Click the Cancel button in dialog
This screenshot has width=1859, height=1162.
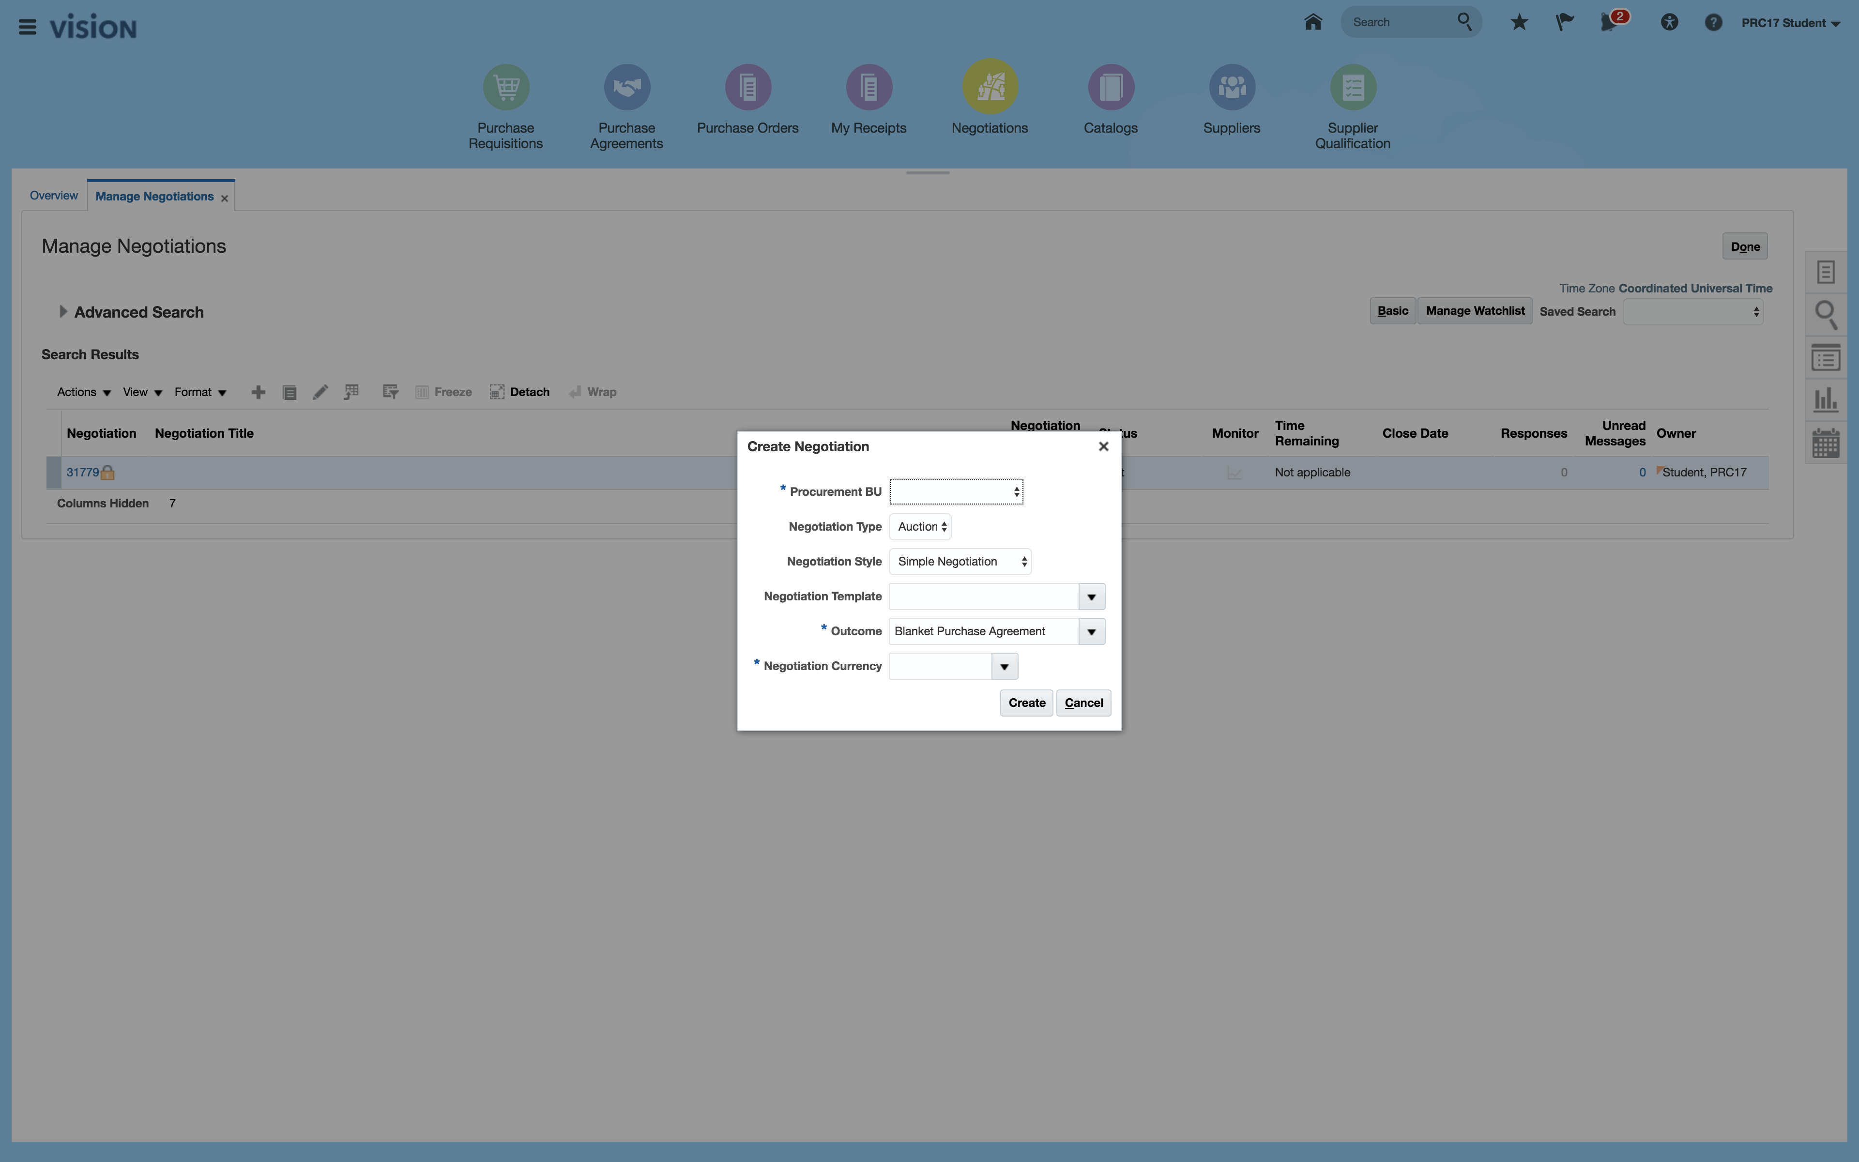1083,703
